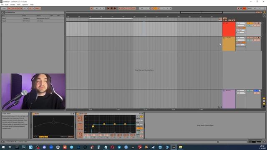Adjust EQ Eight Freq knob
Screen dimensions: 267x150
[x=80, y=118]
